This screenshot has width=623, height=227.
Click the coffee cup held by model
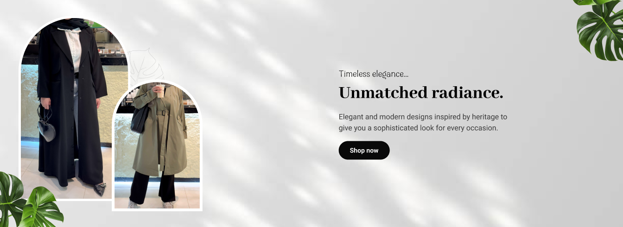tap(160, 90)
